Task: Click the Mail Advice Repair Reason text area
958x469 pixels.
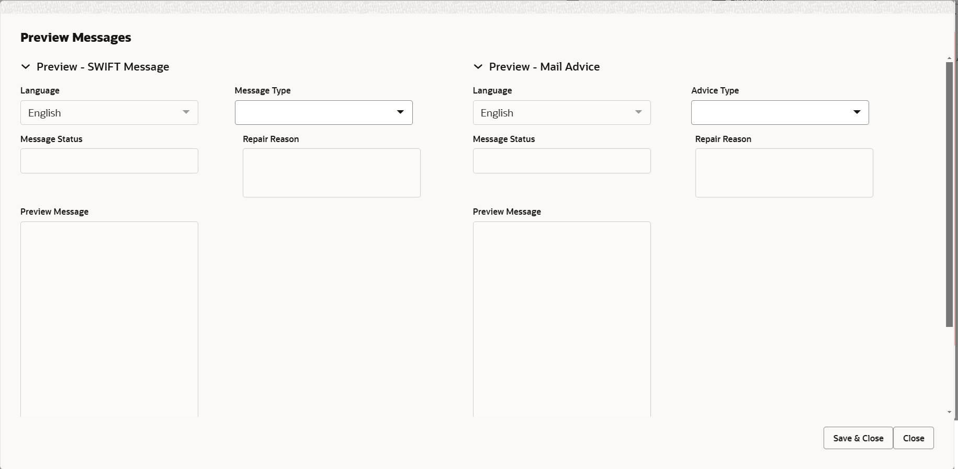Action: tap(784, 173)
